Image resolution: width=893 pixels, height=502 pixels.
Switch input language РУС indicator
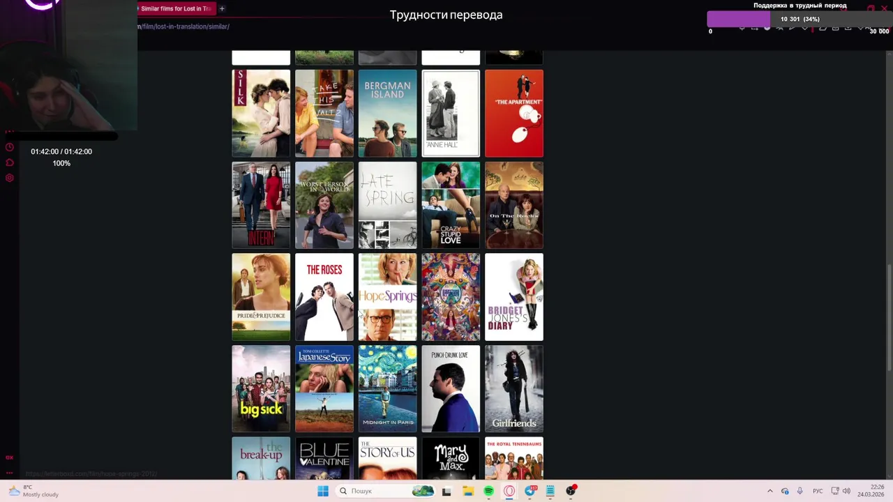(818, 491)
